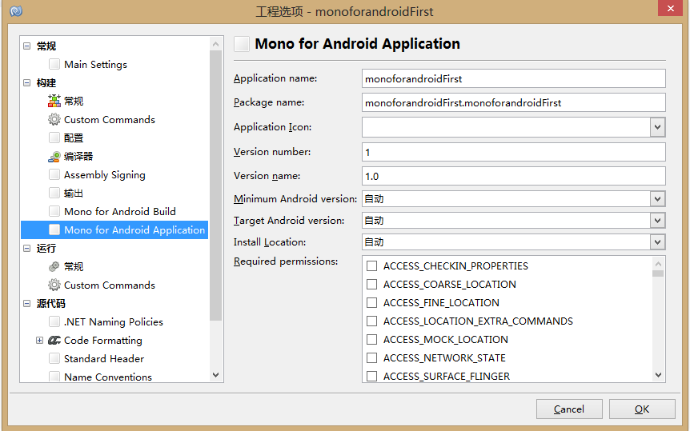This screenshot has height=431, width=690.
Task: Click permissions list scroll-down arrow
Action: point(658,375)
